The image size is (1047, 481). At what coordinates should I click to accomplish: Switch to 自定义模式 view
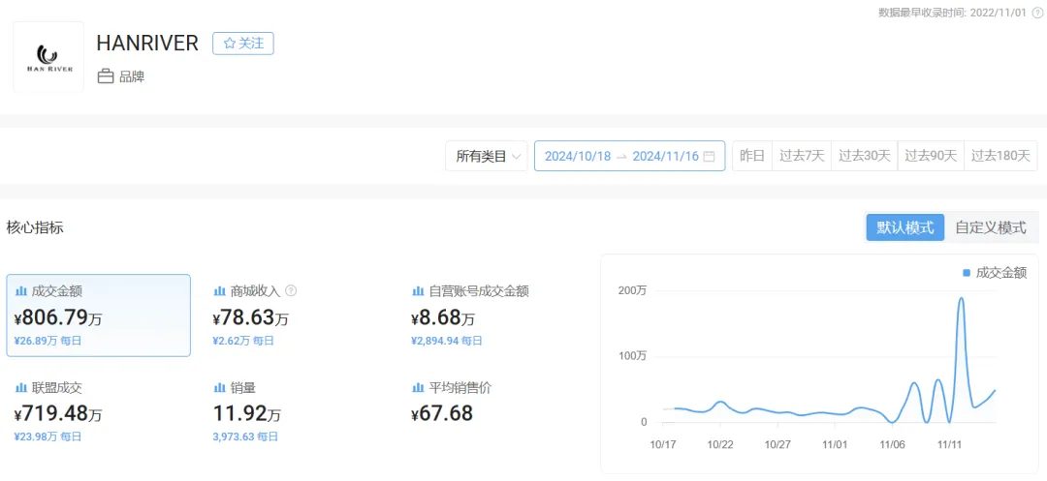click(x=990, y=227)
